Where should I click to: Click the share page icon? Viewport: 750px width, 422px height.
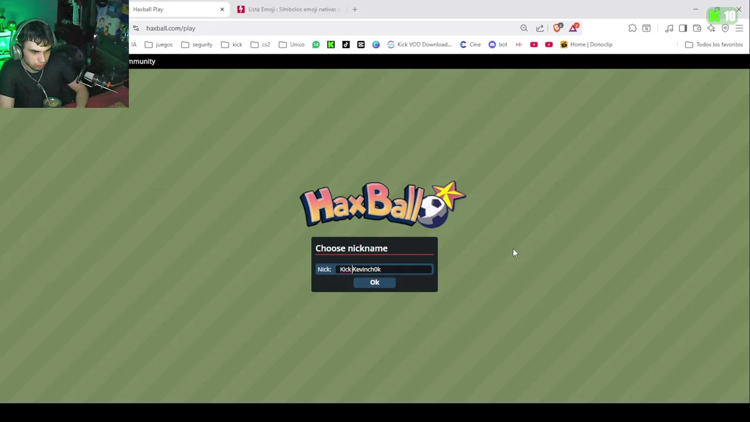point(540,28)
